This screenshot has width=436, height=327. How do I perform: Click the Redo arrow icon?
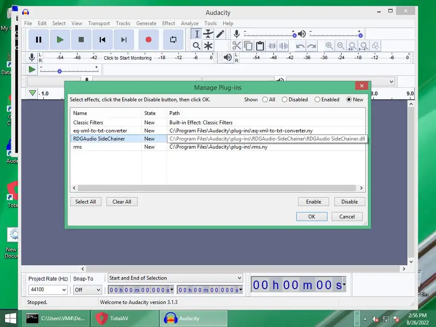tap(311, 46)
